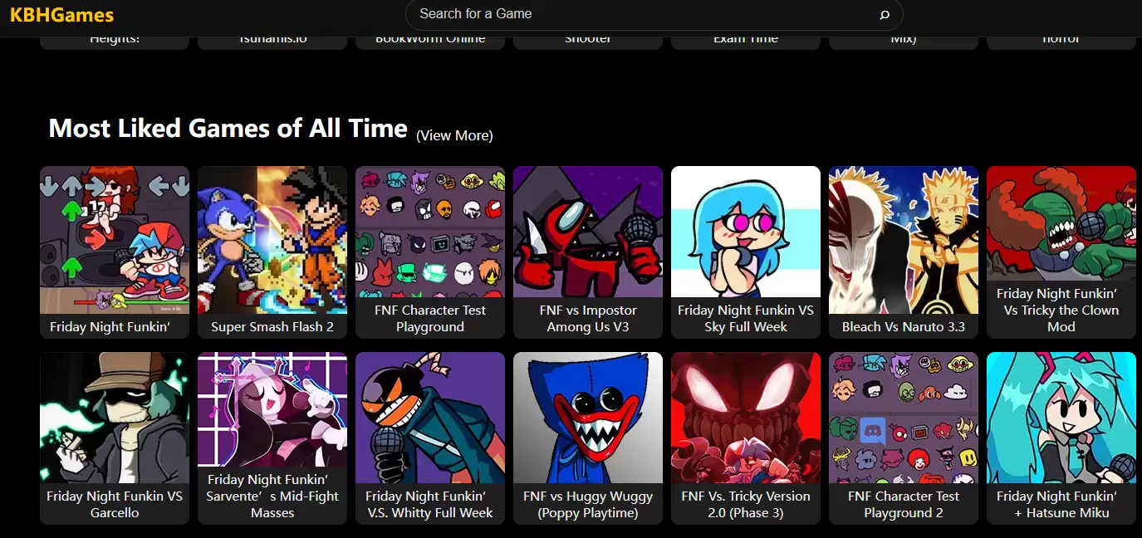Type in the Search for a Game field
Viewport: 1142px width, 538px height.
coord(640,14)
